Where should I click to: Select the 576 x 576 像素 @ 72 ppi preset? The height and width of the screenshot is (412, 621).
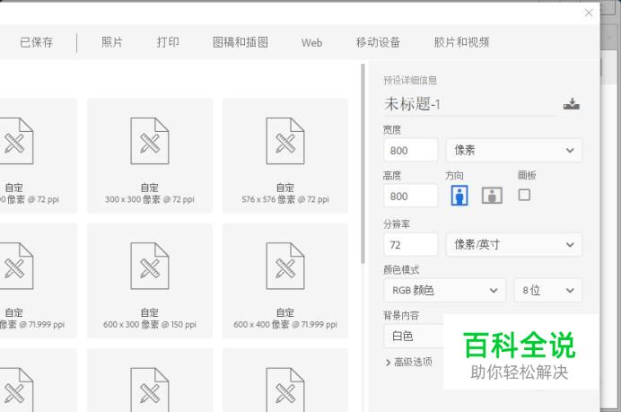(285, 155)
